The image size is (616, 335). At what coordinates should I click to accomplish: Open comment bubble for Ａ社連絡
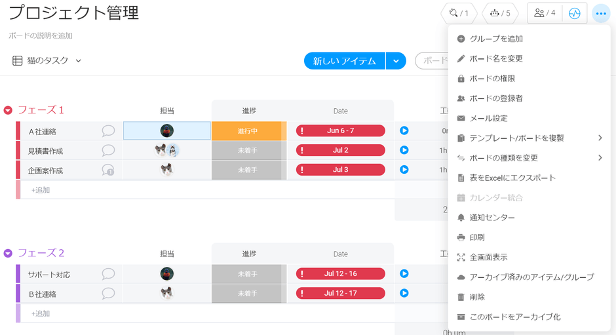click(x=108, y=131)
